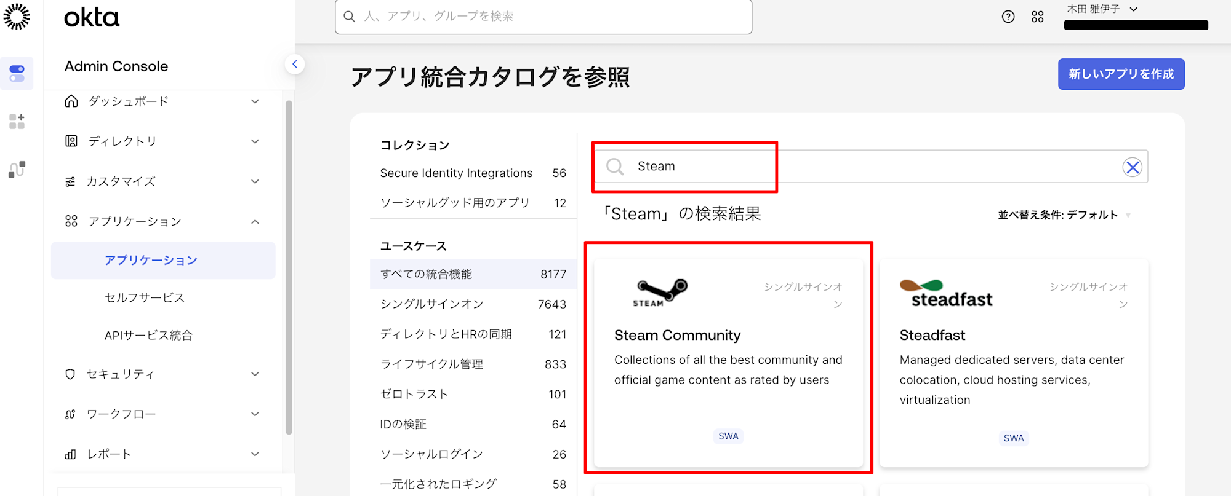Image resolution: width=1231 pixels, height=496 pixels.
Task: Click the カスタマイズ sliders icon
Action: [71, 181]
